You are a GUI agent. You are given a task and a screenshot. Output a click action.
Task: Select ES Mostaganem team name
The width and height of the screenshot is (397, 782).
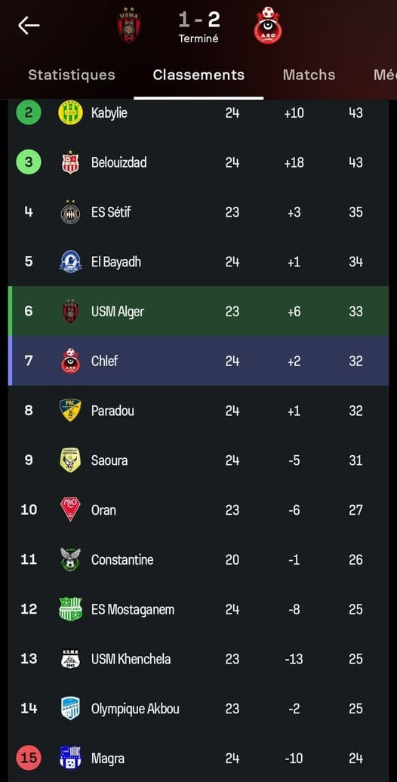point(133,609)
